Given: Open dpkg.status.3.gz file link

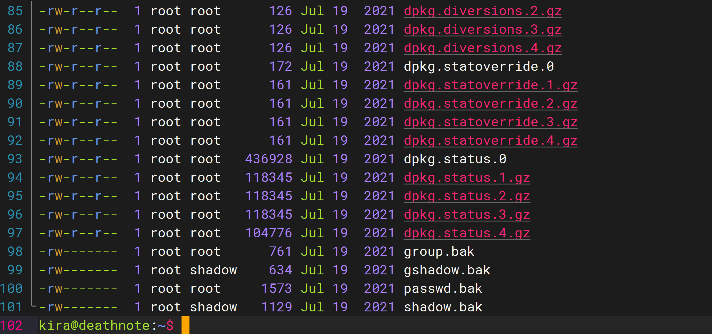Looking at the screenshot, I should (467, 215).
